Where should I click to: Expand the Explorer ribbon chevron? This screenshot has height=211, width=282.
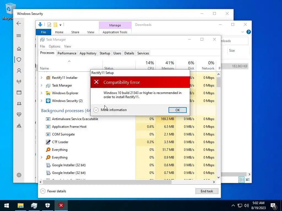point(242,32)
